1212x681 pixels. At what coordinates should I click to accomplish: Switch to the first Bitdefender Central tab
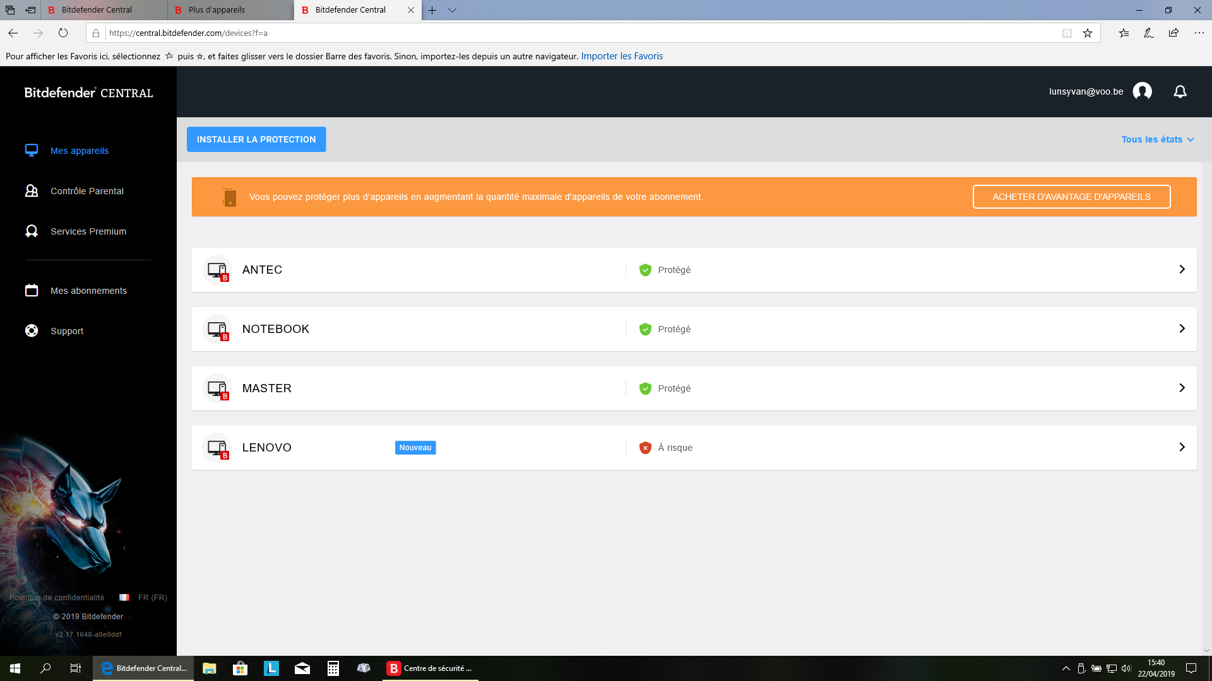104,10
